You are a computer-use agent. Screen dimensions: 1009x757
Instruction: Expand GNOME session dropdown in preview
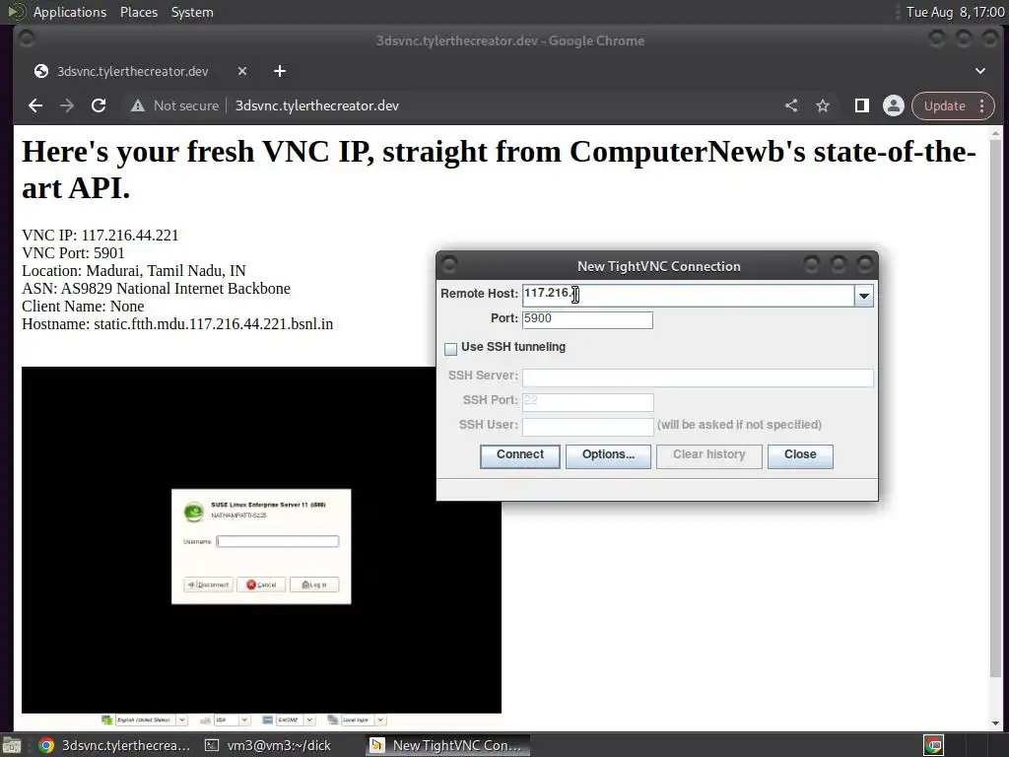click(x=309, y=720)
